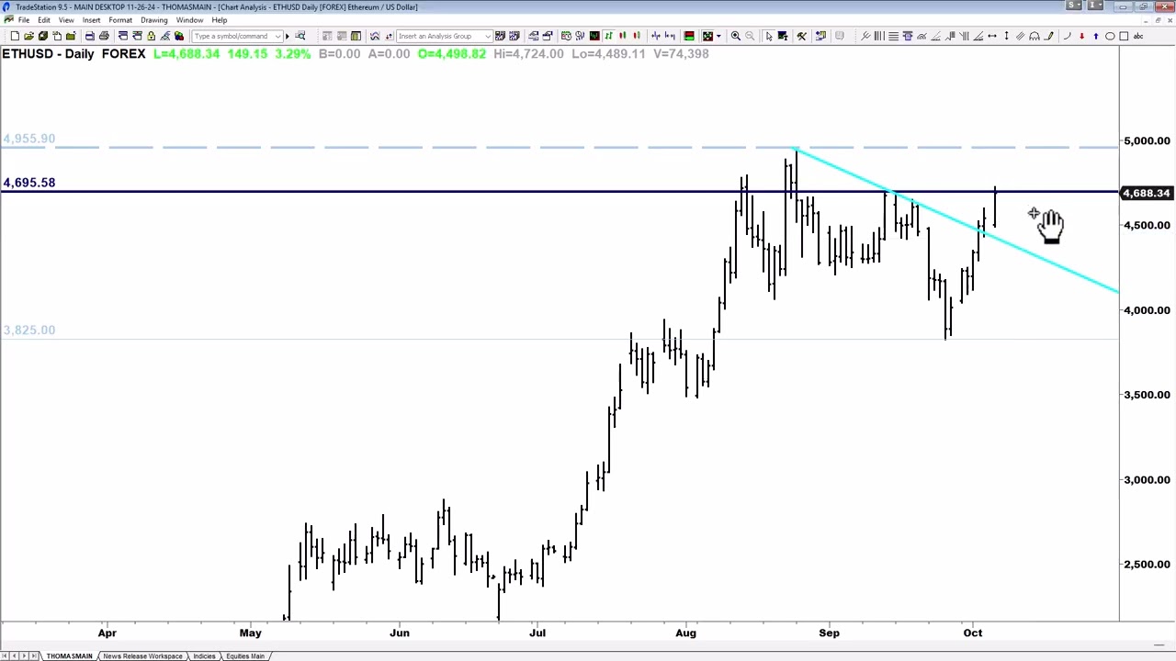Switch to the Equities Main workspace tab
The image size is (1176, 661).
point(244,655)
